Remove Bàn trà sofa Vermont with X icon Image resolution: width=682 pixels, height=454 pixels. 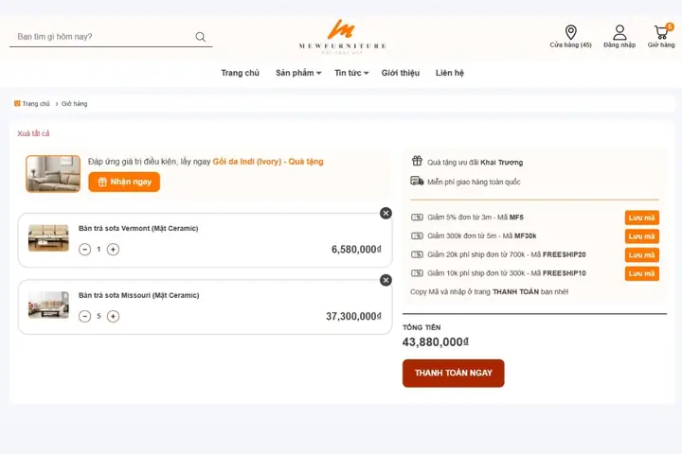[386, 214]
